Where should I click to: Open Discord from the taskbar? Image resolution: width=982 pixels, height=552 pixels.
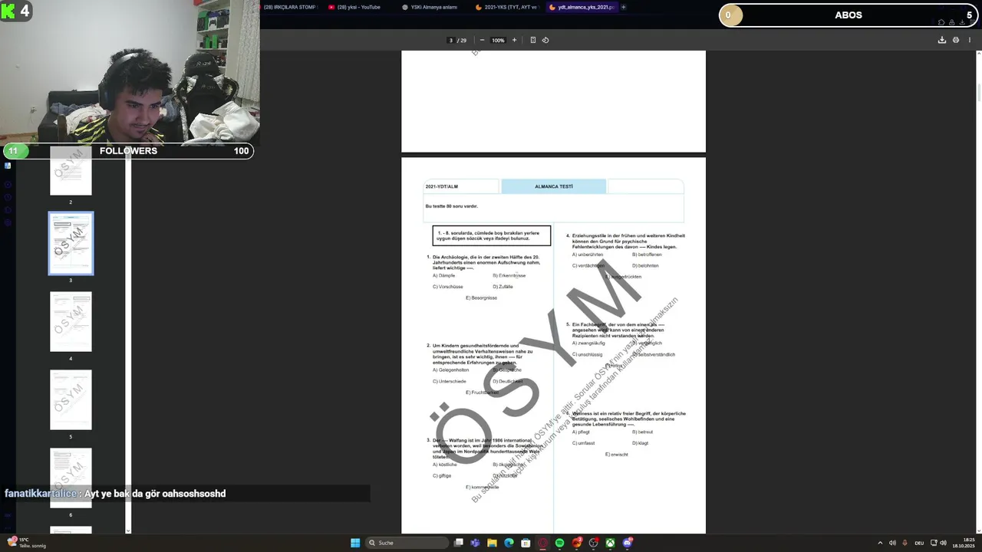[x=628, y=543]
